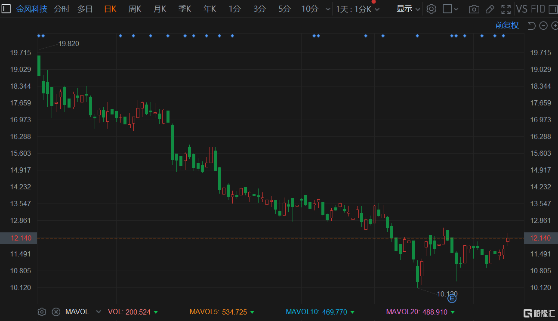Expand the MAVOL indicator selector

click(x=99, y=312)
